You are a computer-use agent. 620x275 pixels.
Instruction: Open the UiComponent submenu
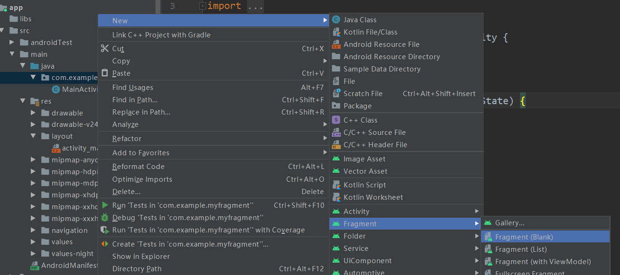pyautogui.click(x=406, y=261)
